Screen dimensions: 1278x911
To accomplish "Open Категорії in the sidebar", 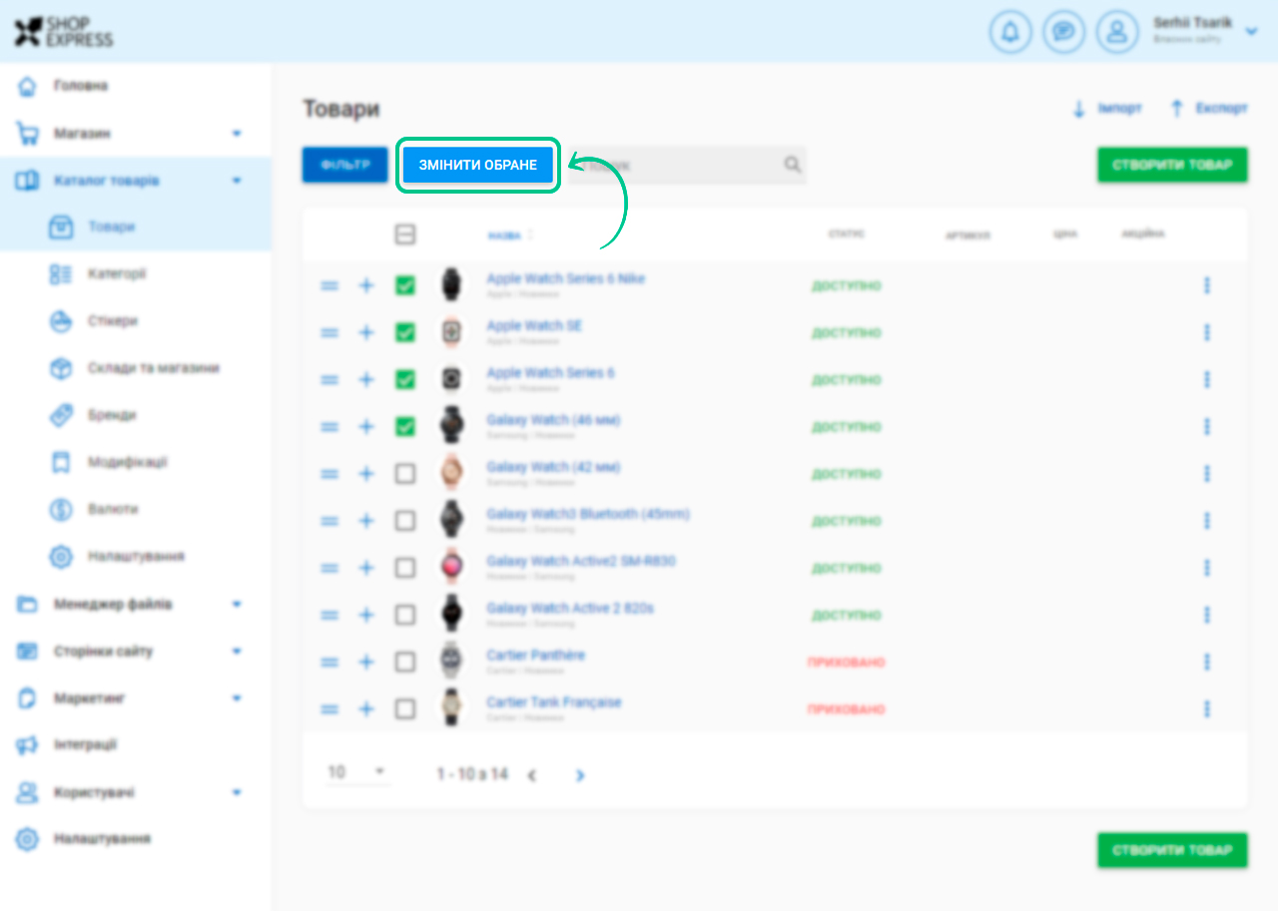I will tap(117, 273).
